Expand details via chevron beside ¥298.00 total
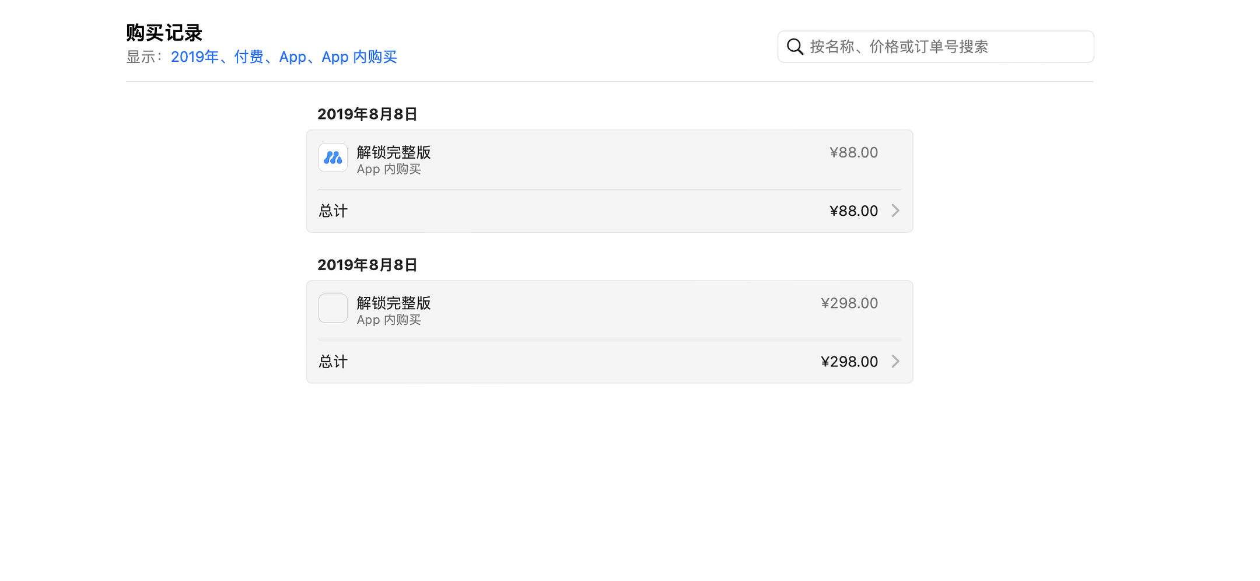The image size is (1260, 581). 895,362
